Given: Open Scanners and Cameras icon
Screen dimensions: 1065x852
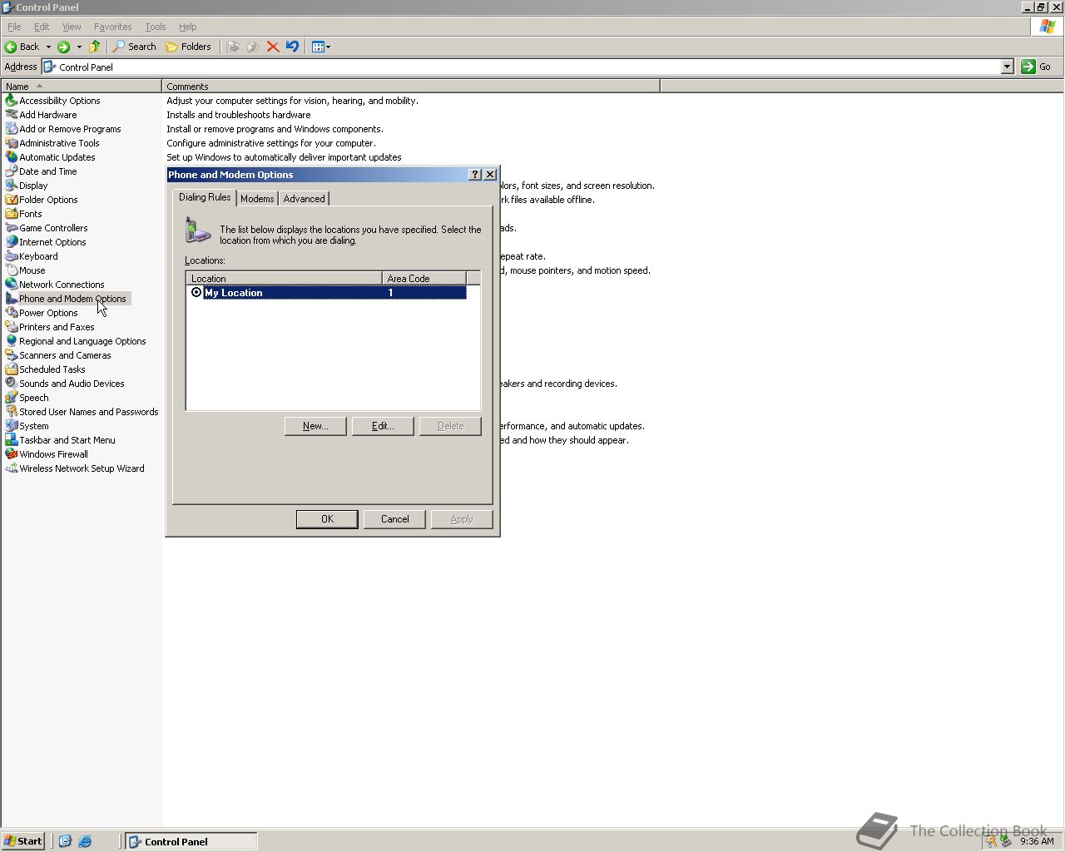Looking at the screenshot, I should 11,355.
